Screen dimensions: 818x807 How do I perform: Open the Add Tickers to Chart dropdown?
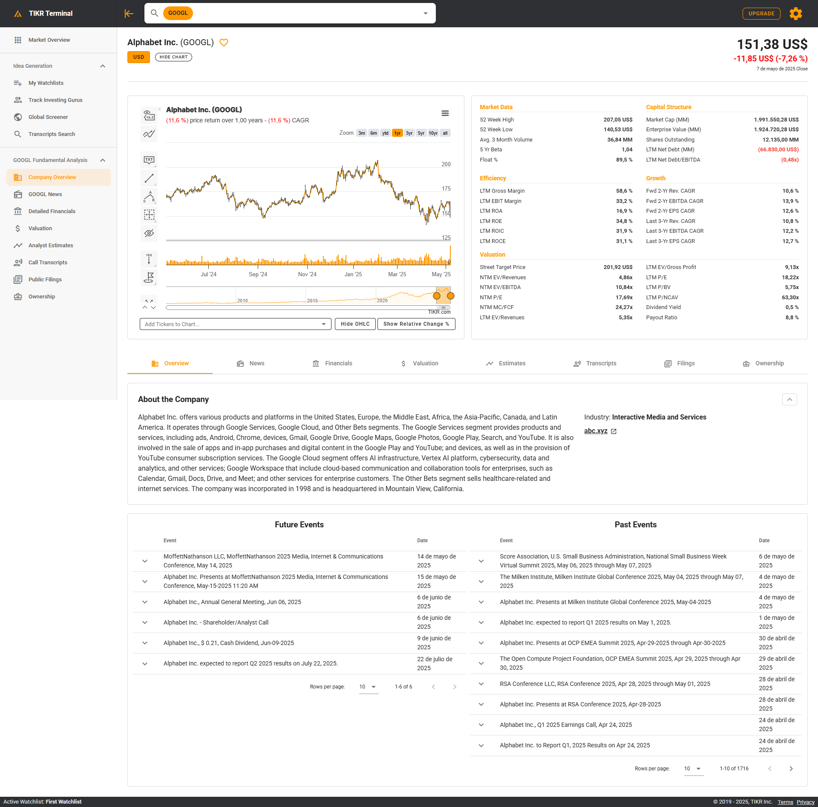[235, 324]
